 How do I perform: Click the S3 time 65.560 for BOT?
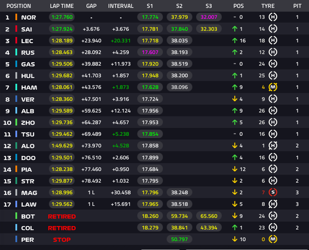click(209, 216)
